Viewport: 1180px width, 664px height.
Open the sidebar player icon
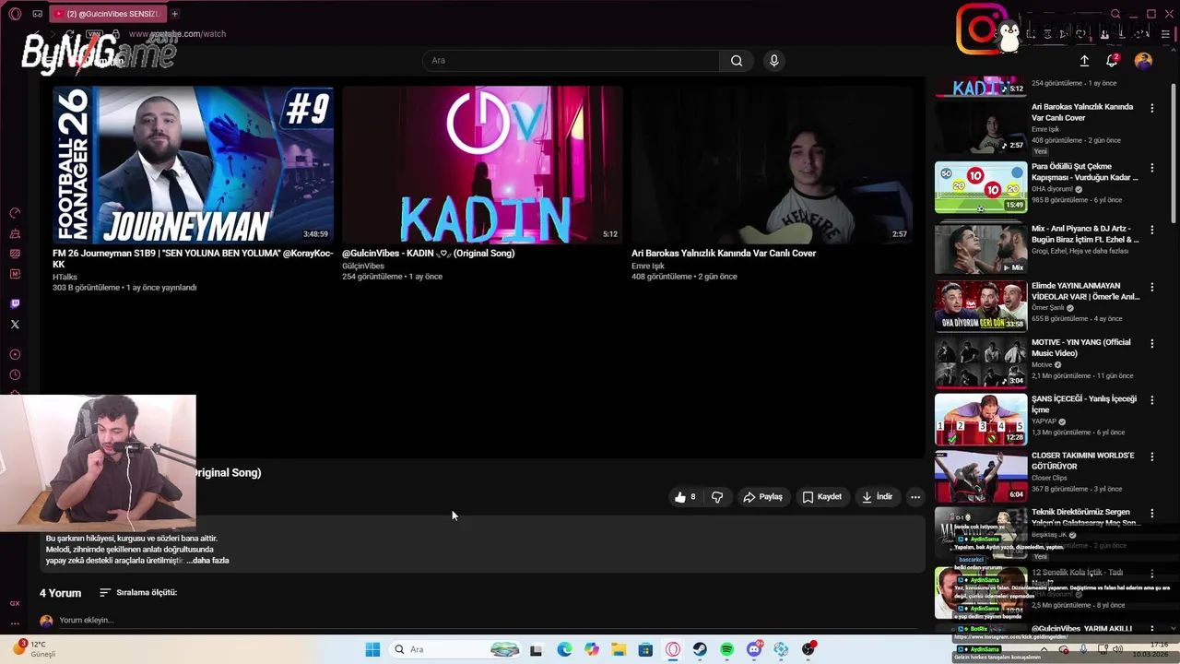click(x=15, y=355)
